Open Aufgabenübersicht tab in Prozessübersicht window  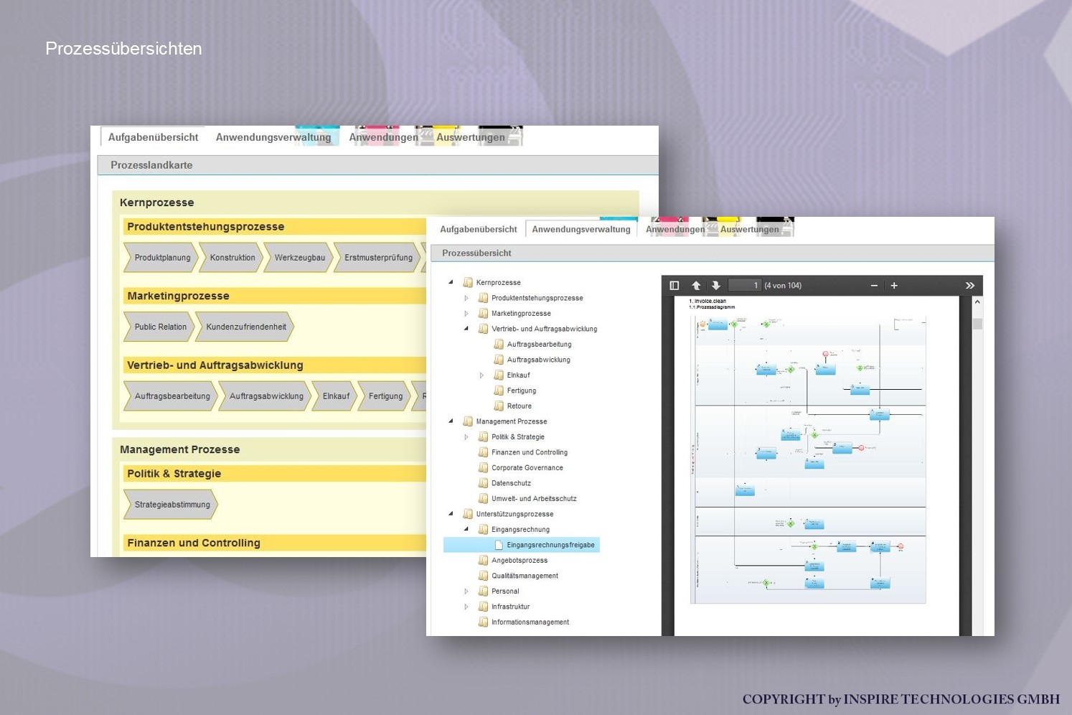(479, 229)
